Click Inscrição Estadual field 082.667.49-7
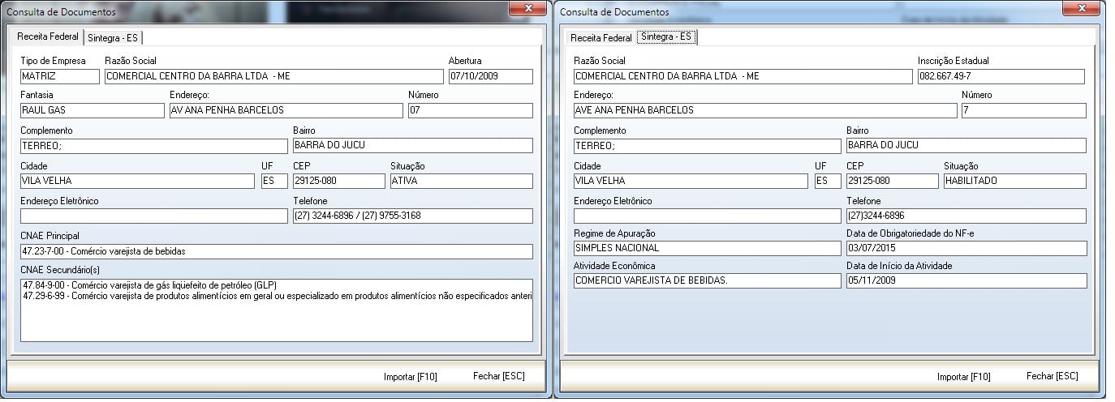This screenshot has height=402, width=1115. [x=1001, y=76]
